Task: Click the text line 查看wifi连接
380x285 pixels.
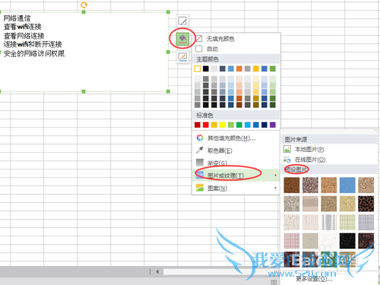Action: [x=22, y=27]
